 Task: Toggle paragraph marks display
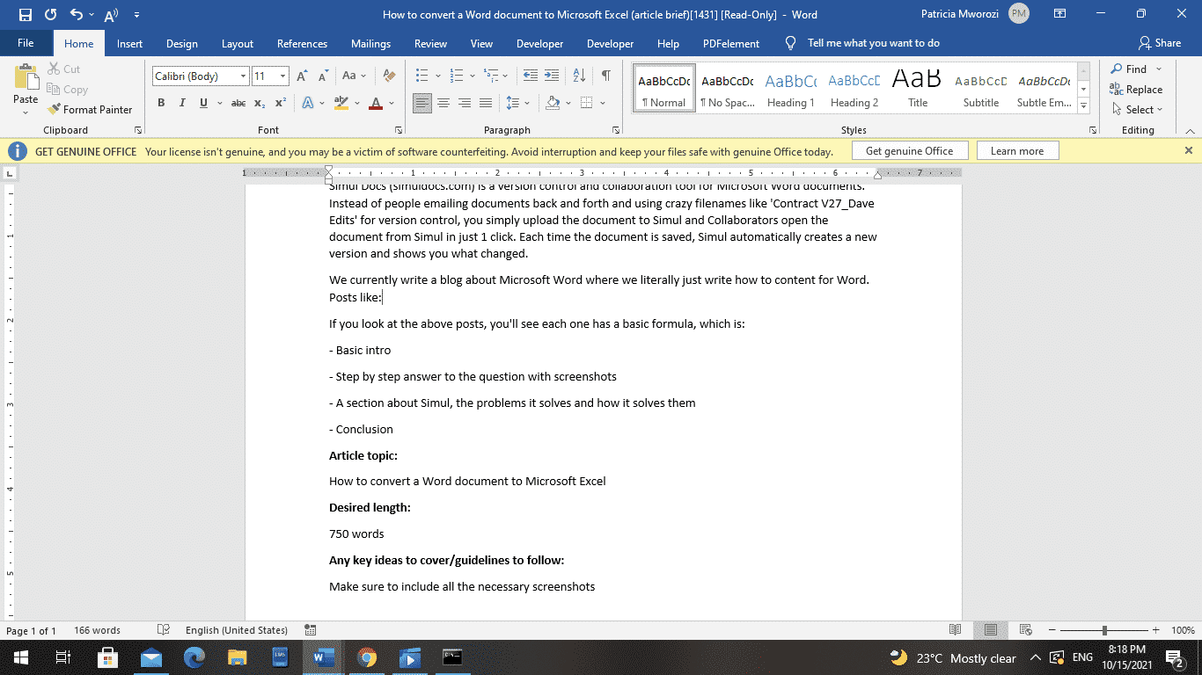pos(606,76)
